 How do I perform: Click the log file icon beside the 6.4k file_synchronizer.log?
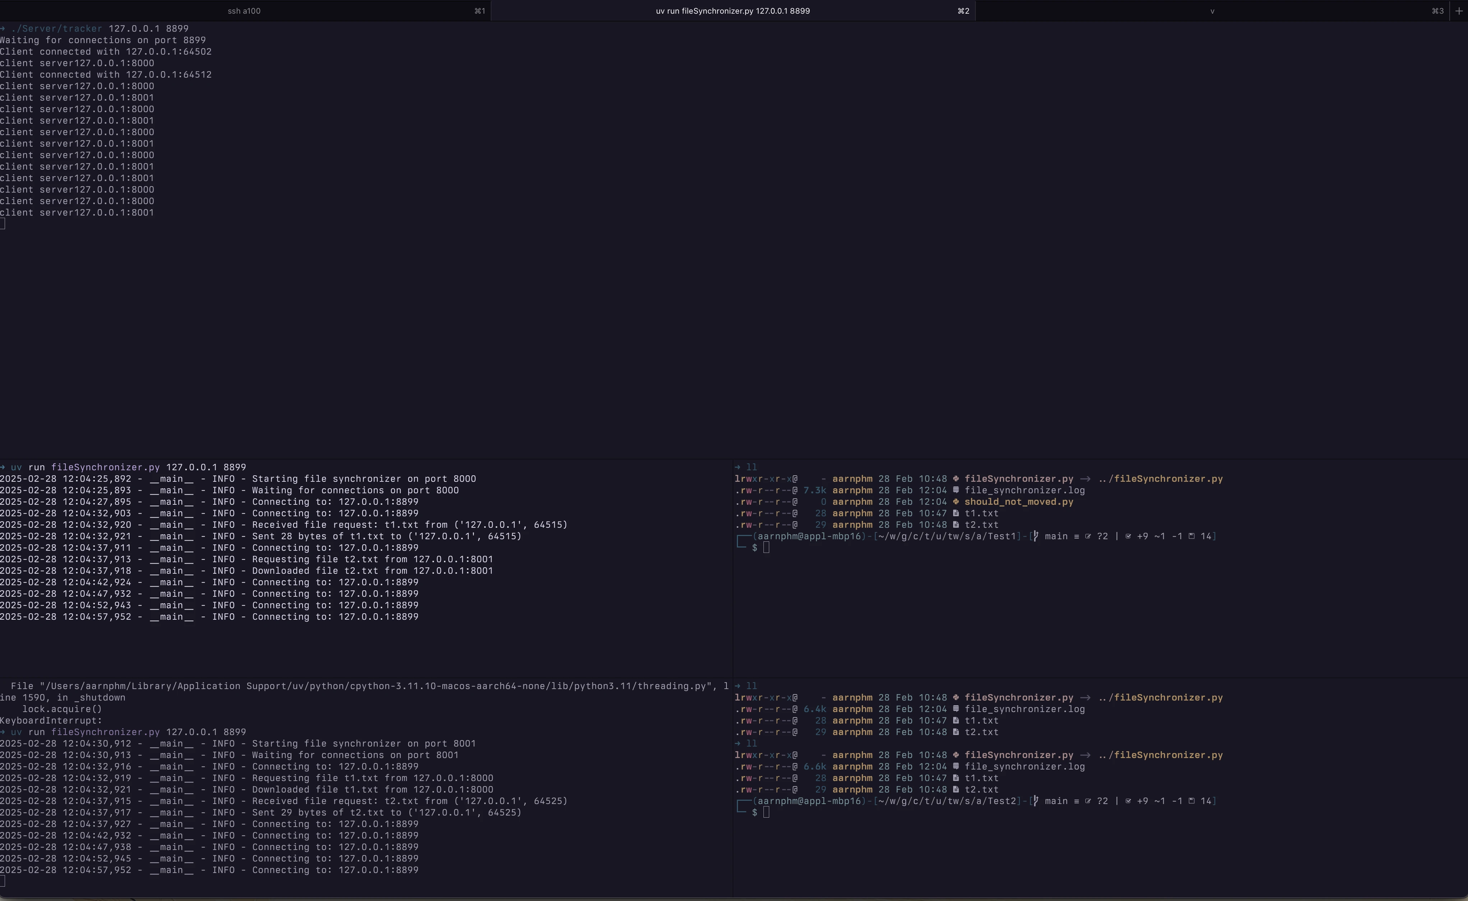956,709
